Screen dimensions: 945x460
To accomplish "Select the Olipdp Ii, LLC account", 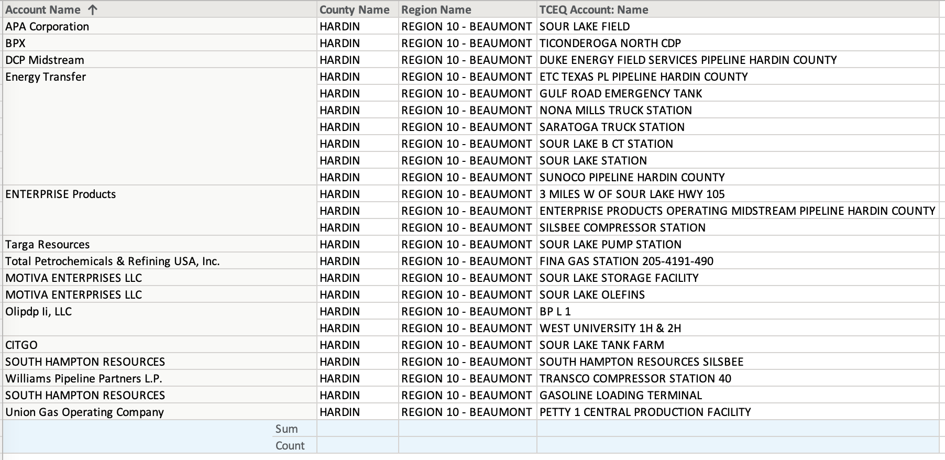I will pos(38,312).
